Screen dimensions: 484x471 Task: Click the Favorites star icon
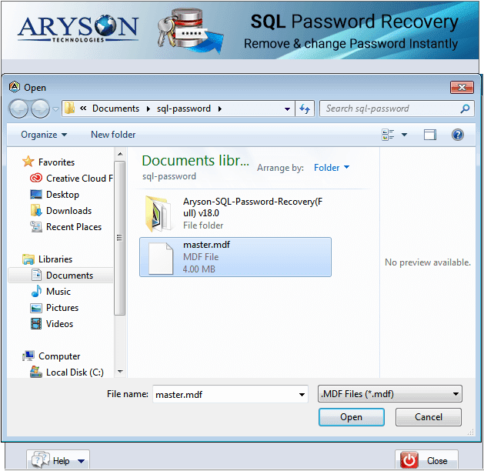pos(28,162)
